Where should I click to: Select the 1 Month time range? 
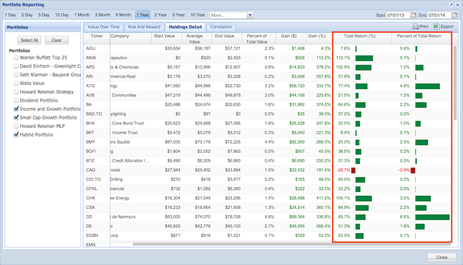pos(82,15)
